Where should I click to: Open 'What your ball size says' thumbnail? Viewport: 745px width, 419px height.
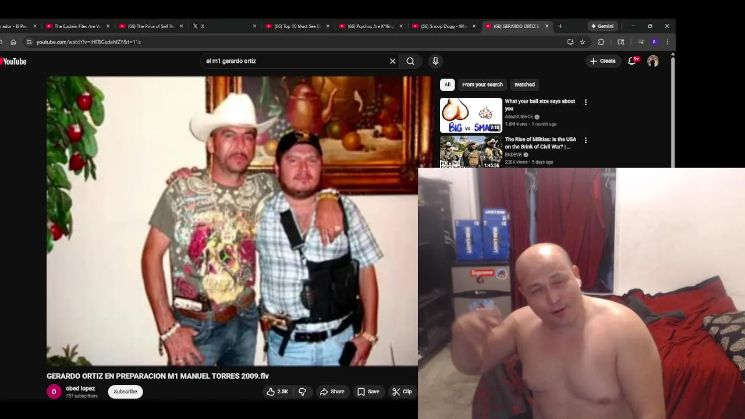471,115
